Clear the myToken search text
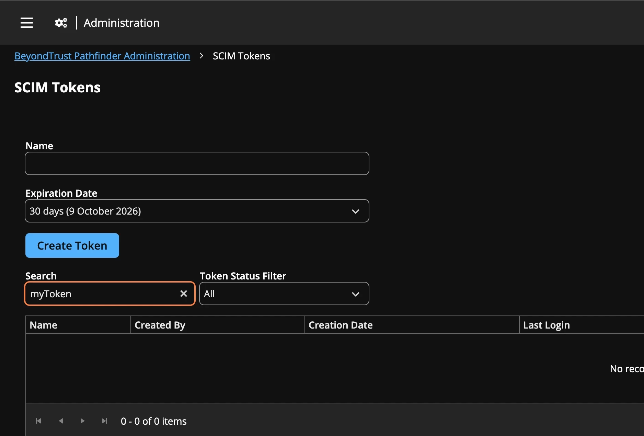644x436 pixels. click(x=184, y=294)
